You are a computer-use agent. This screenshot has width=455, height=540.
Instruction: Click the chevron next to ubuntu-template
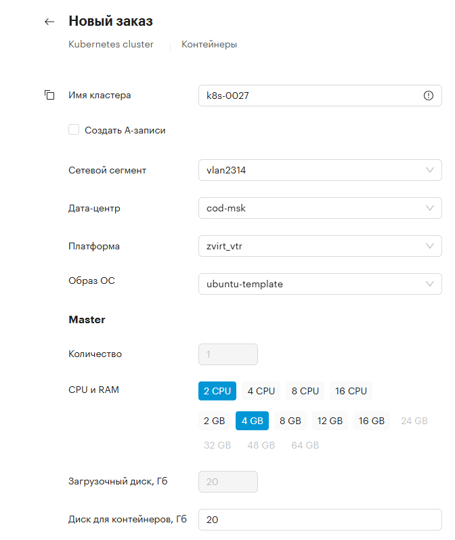click(x=430, y=284)
